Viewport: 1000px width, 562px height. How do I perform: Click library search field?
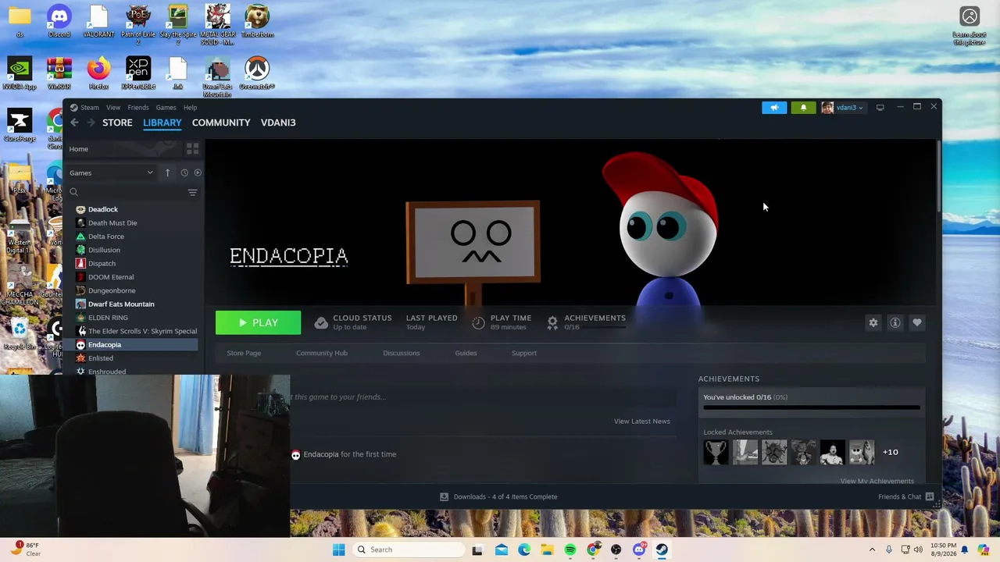[125, 192]
